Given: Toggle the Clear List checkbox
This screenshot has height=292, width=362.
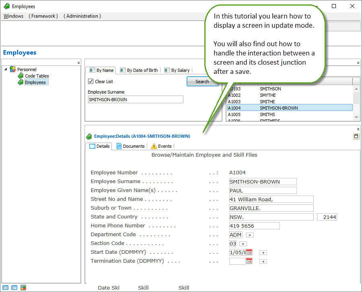Looking at the screenshot, I should (91, 82).
